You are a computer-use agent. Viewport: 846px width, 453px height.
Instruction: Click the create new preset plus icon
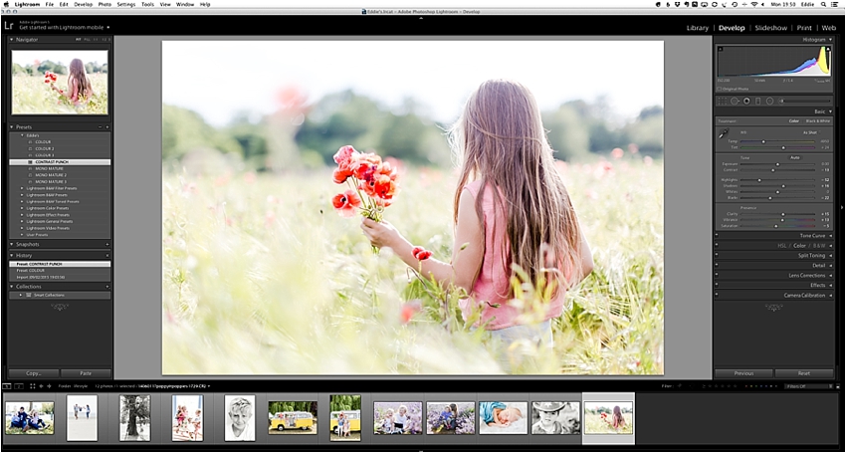[107, 126]
